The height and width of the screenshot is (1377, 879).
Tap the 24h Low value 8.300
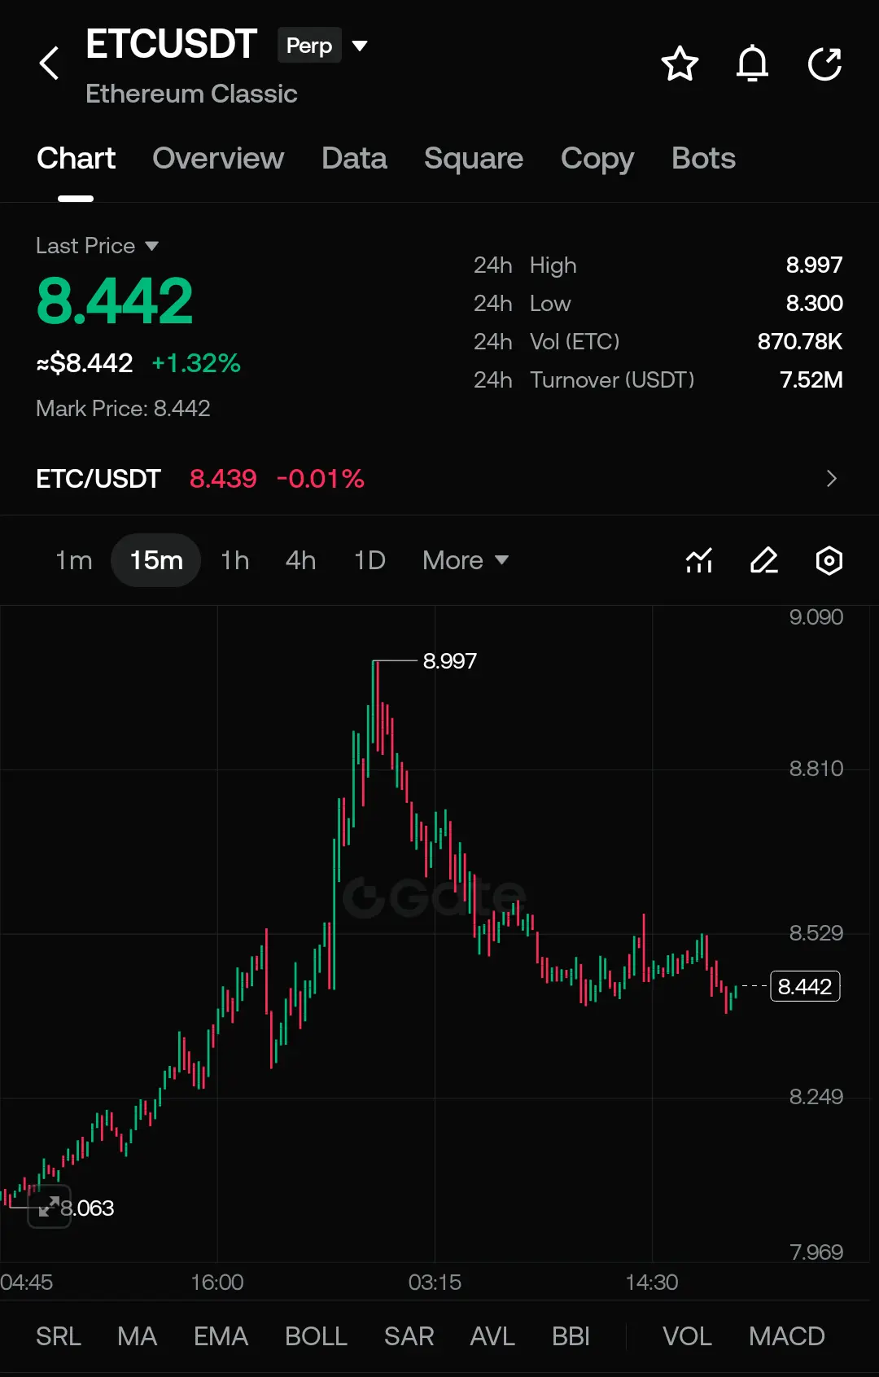point(814,303)
